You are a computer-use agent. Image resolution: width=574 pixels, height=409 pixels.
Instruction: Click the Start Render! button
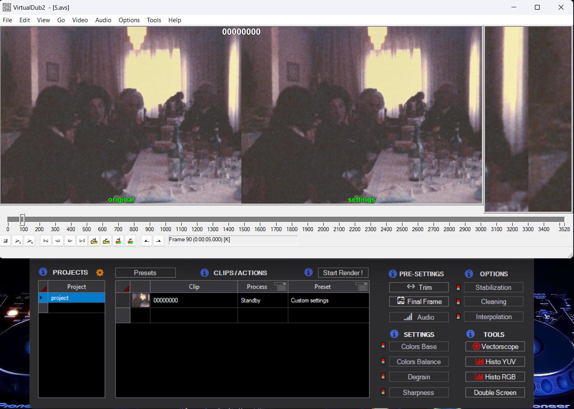point(343,273)
